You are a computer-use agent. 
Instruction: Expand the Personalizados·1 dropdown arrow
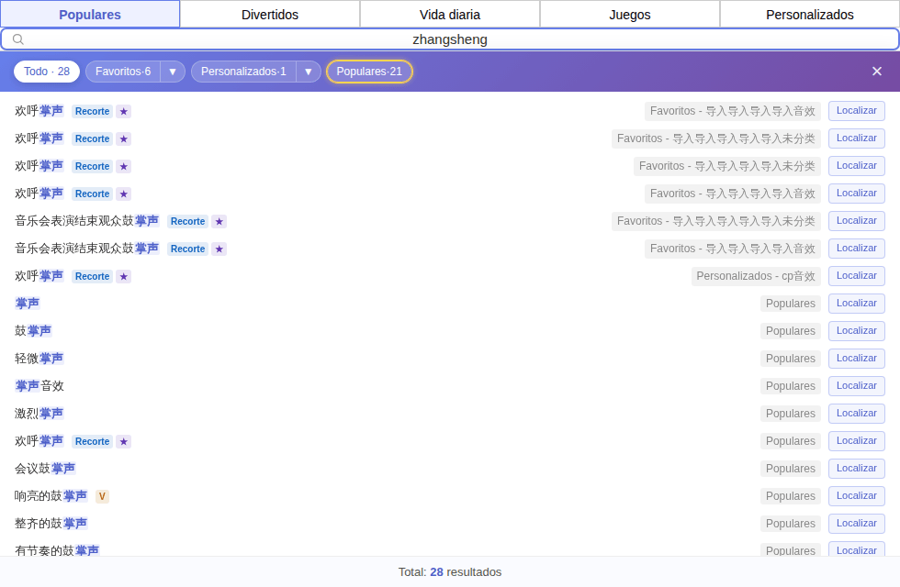click(x=309, y=72)
